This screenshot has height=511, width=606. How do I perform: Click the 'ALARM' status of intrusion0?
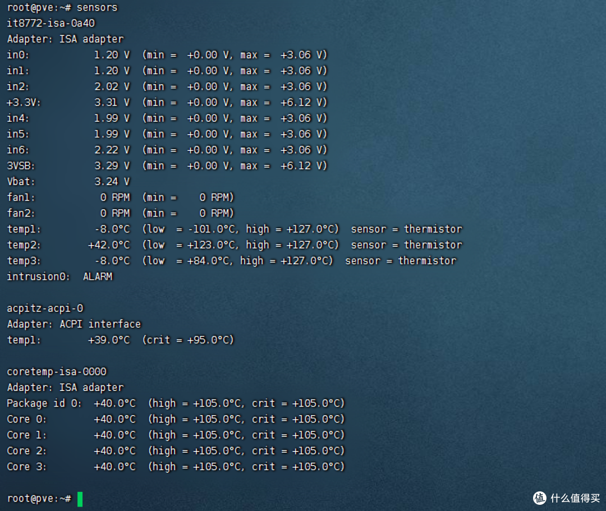point(98,277)
